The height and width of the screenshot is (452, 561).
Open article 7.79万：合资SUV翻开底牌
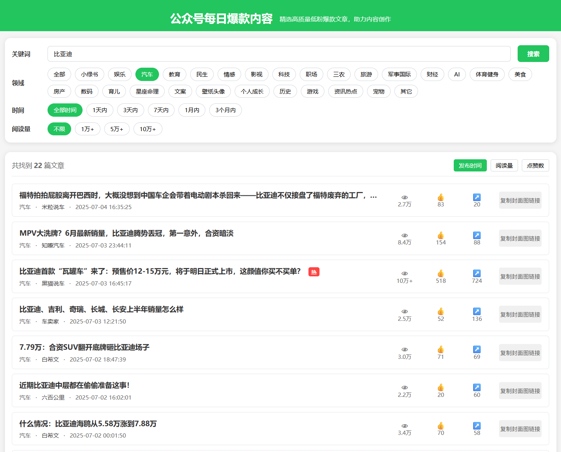pyautogui.click(x=84, y=347)
